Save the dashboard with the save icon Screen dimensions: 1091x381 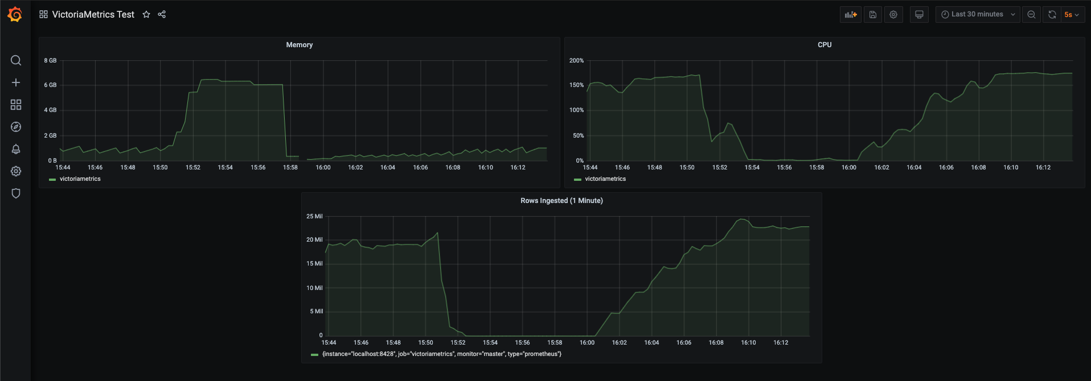[872, 14]
